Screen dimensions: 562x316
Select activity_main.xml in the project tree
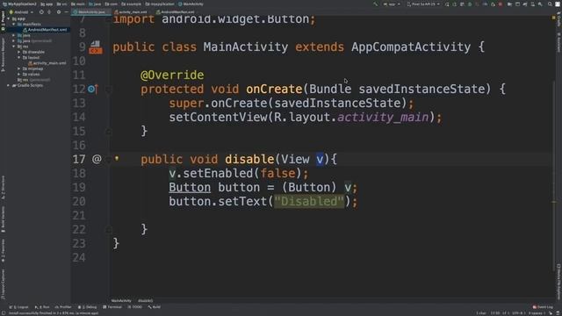(47, 63)
